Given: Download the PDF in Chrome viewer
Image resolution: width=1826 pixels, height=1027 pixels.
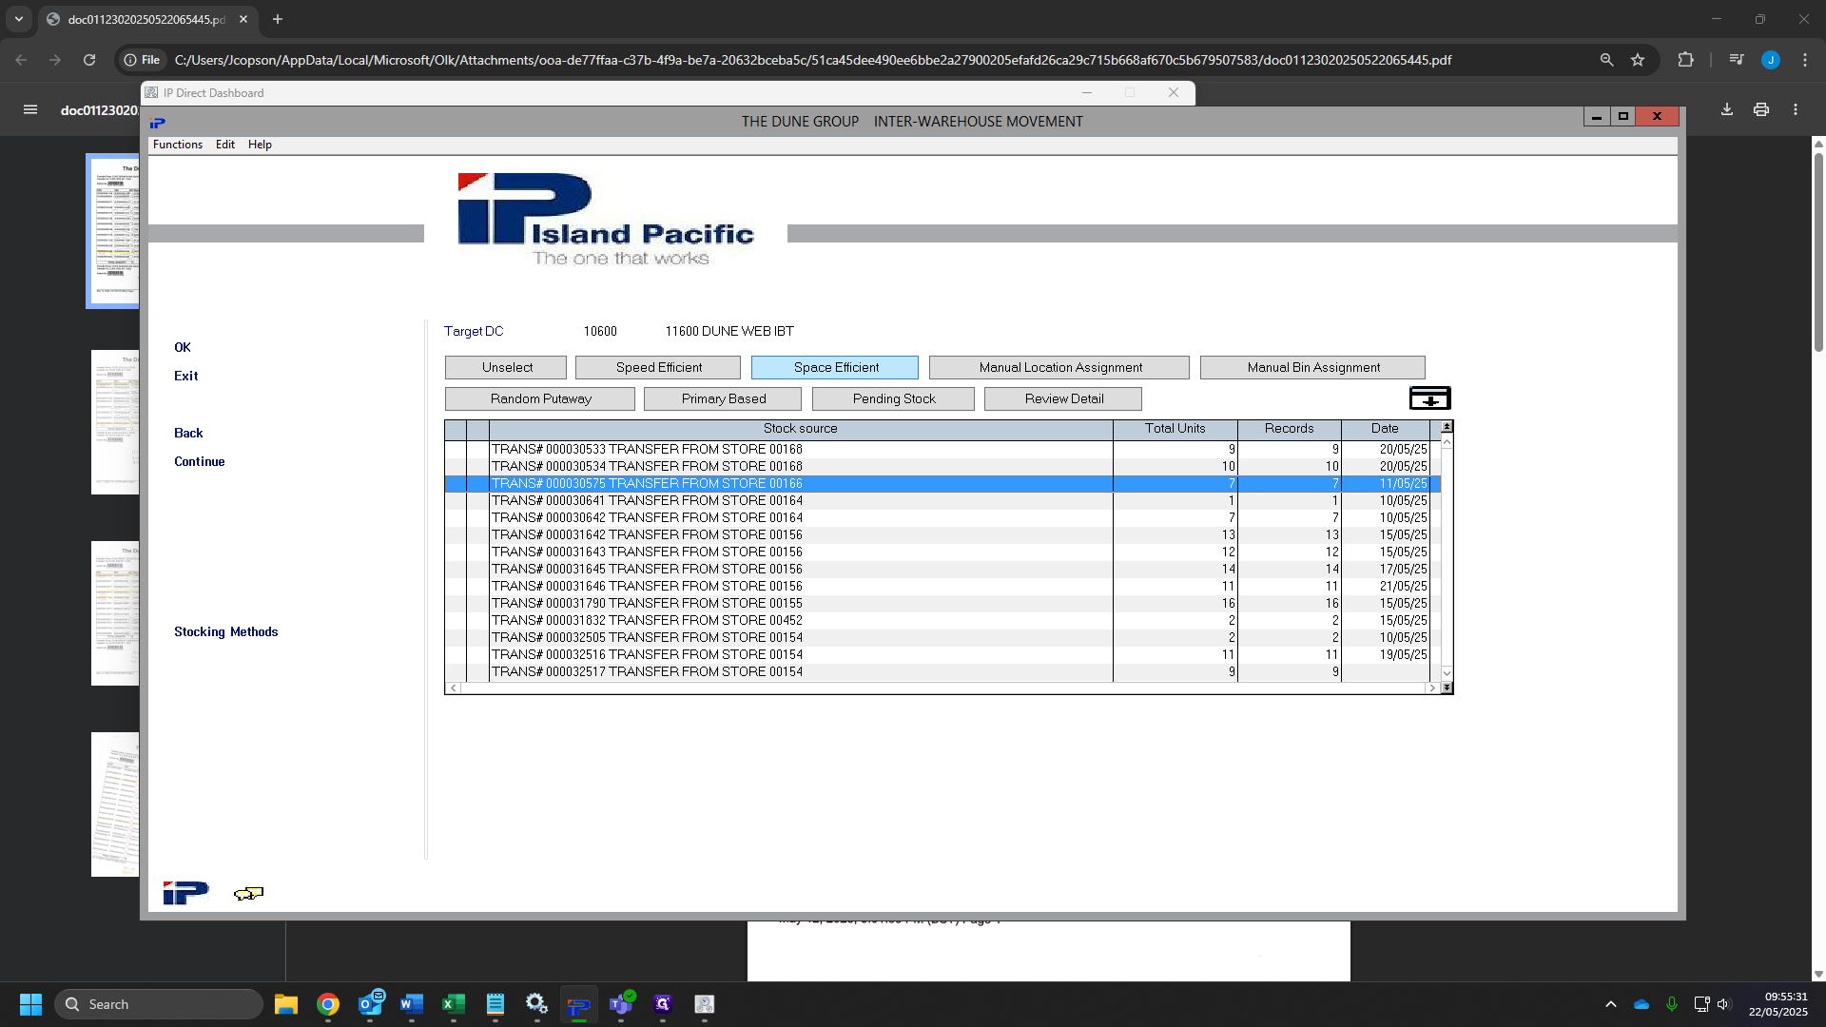Looking at the screenshot, I should tap(1727, 109).
